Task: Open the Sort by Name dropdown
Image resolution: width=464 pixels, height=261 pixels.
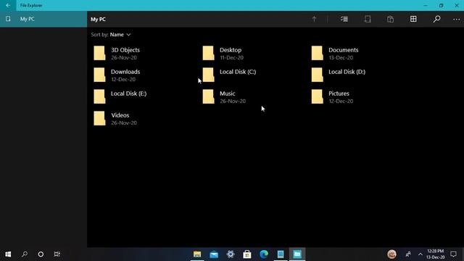Action: pyautogui.click(x=120, y=35)
